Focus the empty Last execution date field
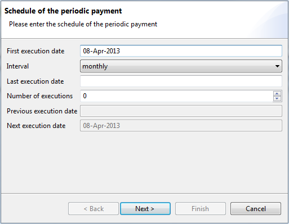 click(x=181, y=81)
